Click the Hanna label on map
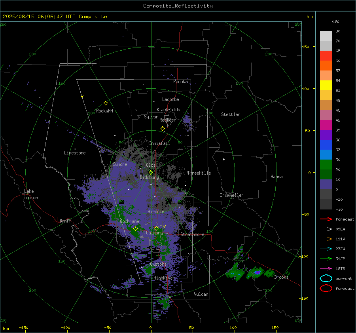 click(276, 177)
